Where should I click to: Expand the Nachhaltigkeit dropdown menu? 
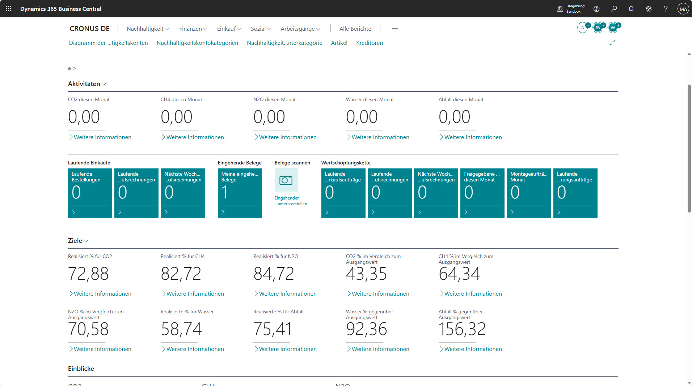coord(148,29)
